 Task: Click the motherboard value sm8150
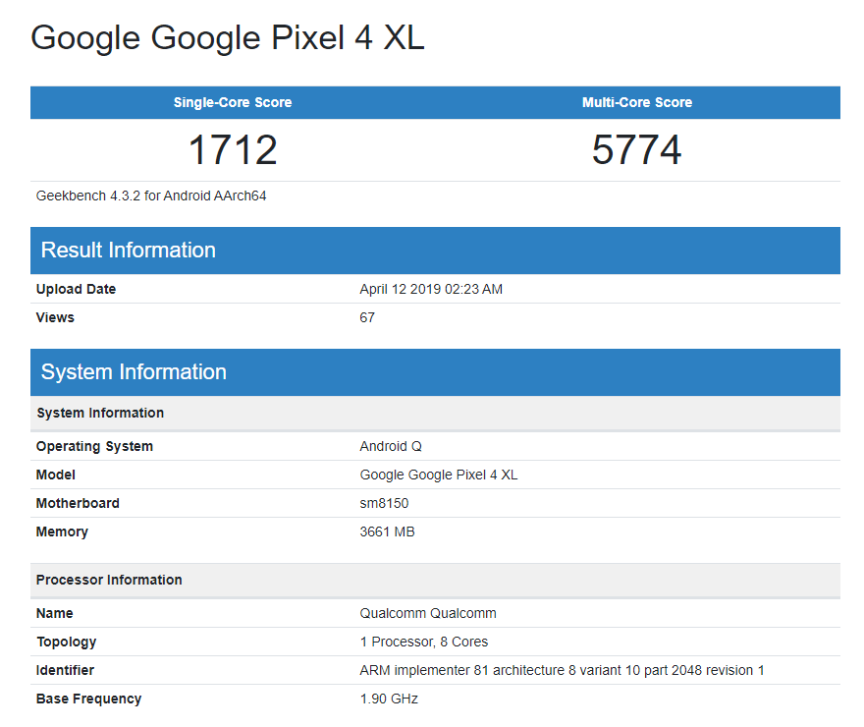(x=384, y=503)
